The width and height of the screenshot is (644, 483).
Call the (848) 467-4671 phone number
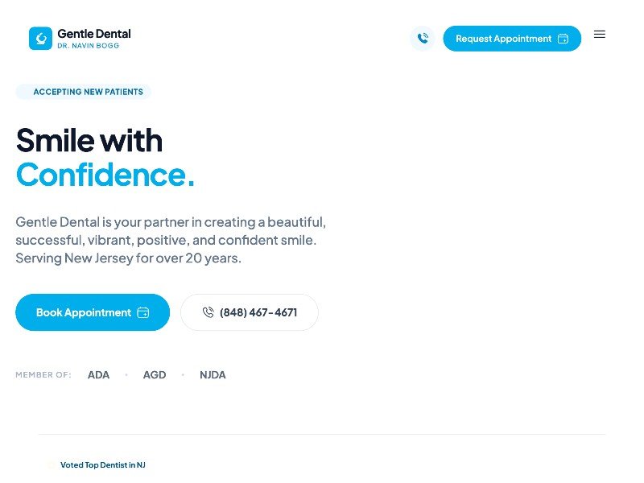pos(250,312)
